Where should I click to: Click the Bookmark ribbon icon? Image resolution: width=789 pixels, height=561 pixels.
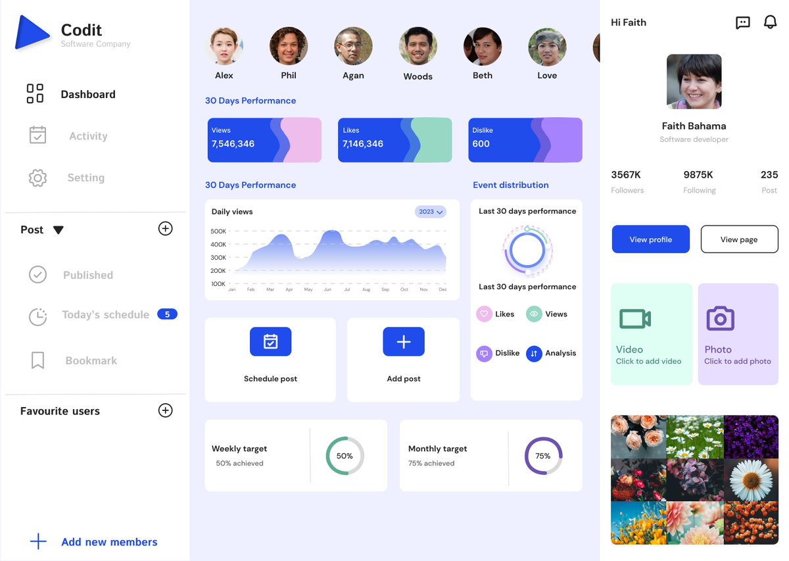coord(38,360)
